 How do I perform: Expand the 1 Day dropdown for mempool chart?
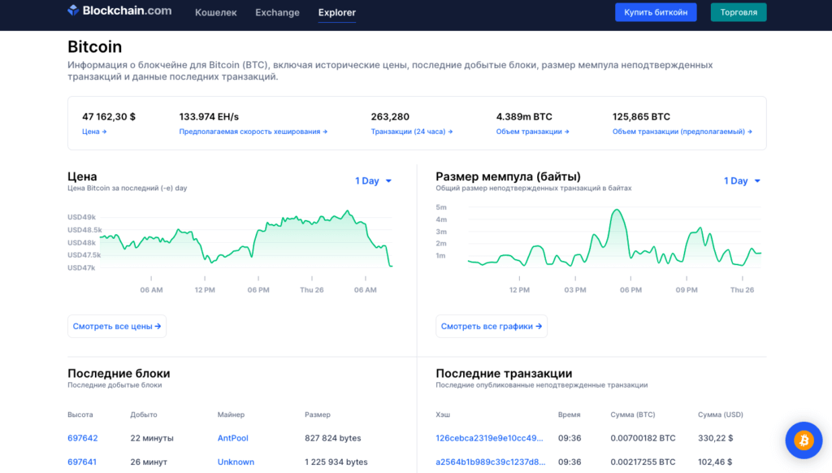tap(742, 181)
